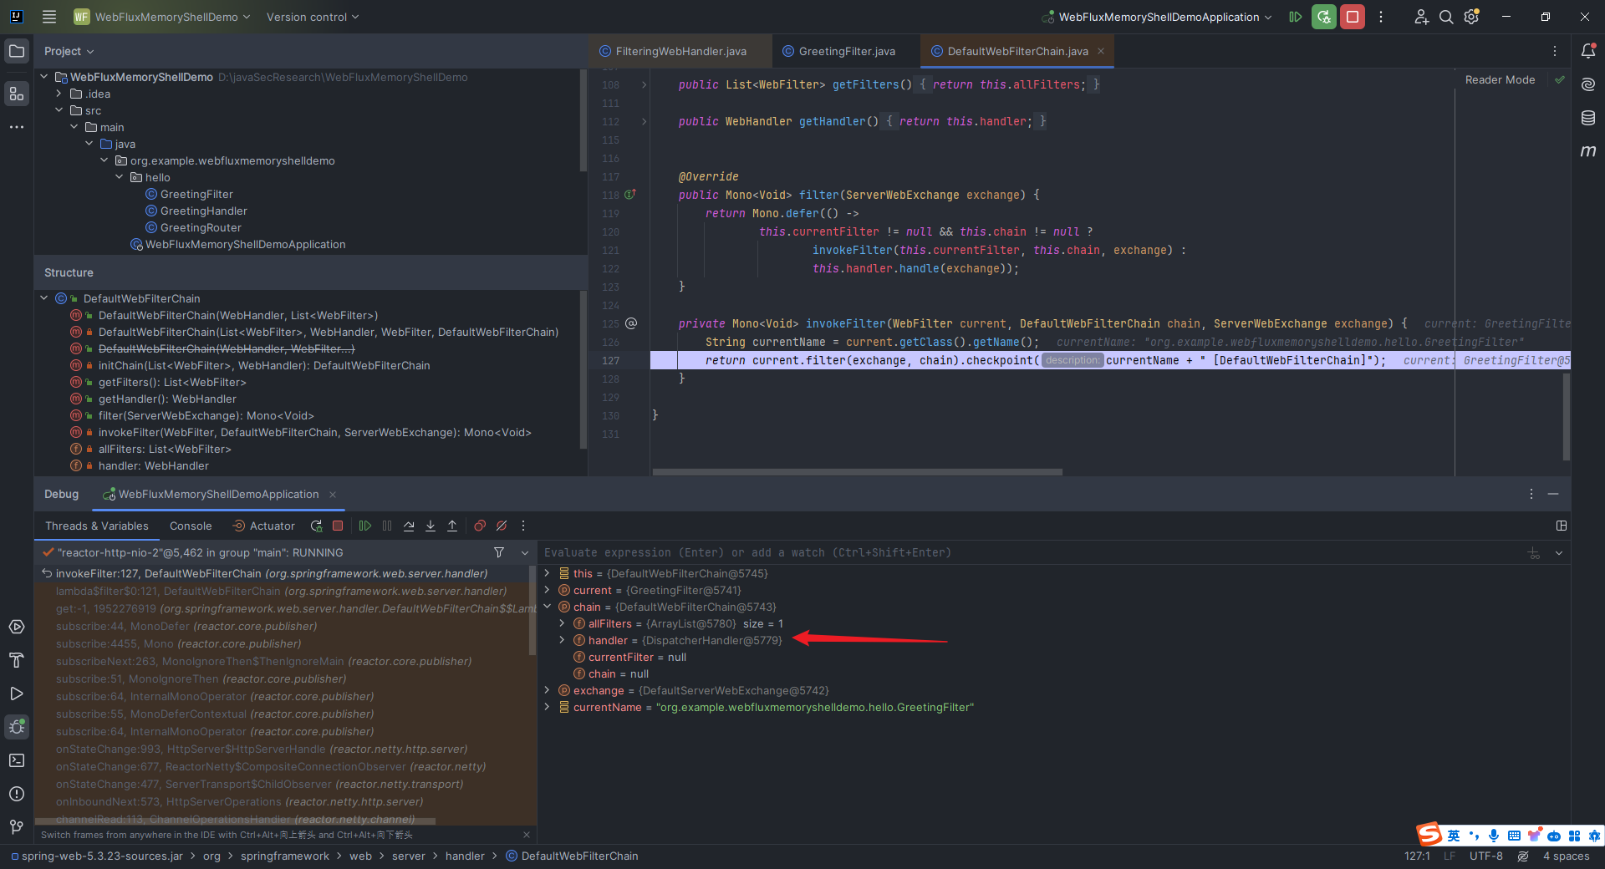Screen dimensions: 1605x869
Task: Open the Project tool window icon
Action: coord(17,51)
